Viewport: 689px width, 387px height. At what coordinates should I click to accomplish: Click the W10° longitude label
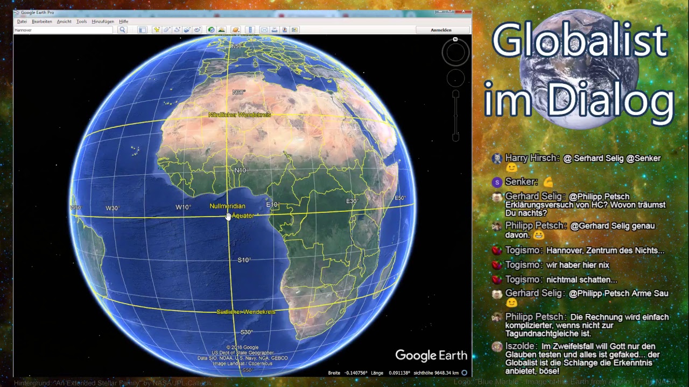coord(184,207)
